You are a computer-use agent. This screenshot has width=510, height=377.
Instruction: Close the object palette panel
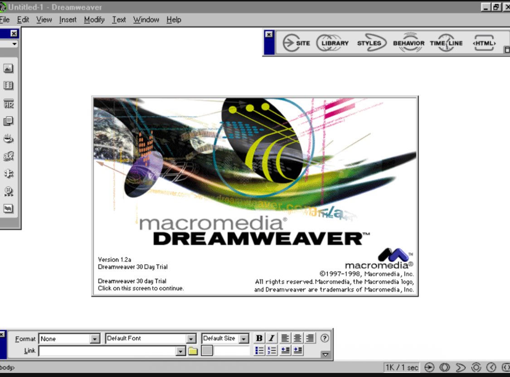(14, 33)
